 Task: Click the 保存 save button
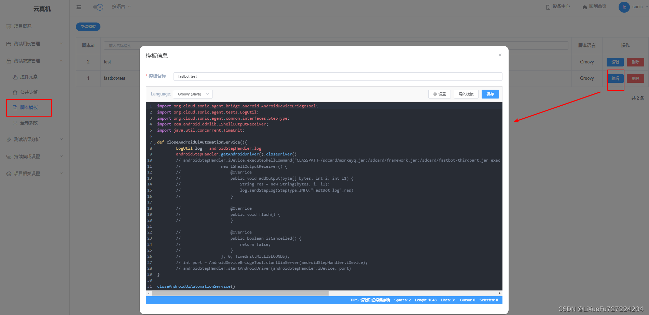click(x=490, y=94)
